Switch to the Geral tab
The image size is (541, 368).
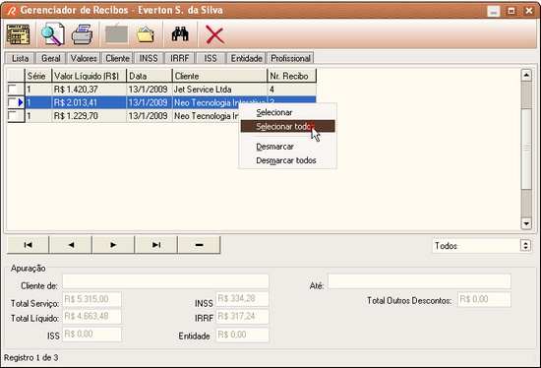(51, 58)
